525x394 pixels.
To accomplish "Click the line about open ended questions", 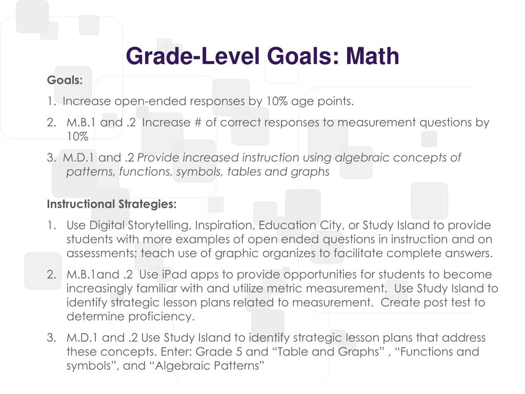I will coord(279,239).
